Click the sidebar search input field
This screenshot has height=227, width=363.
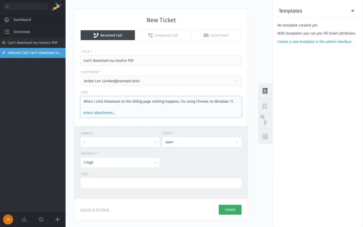pos(25,7)
